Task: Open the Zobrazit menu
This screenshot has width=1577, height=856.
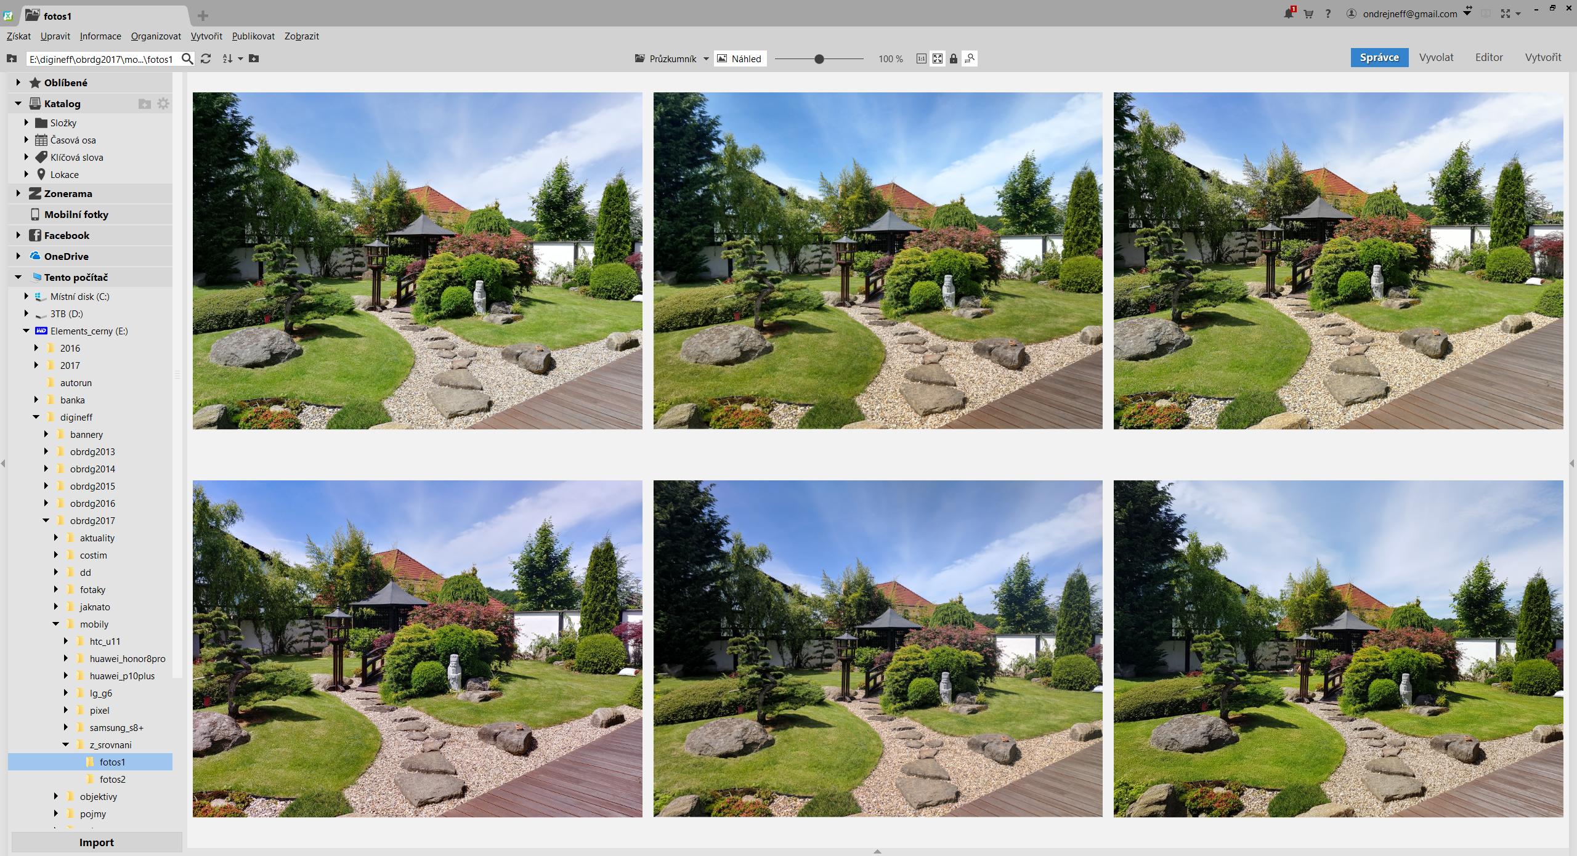Action: pyautogui.click(x=302, y=36)
